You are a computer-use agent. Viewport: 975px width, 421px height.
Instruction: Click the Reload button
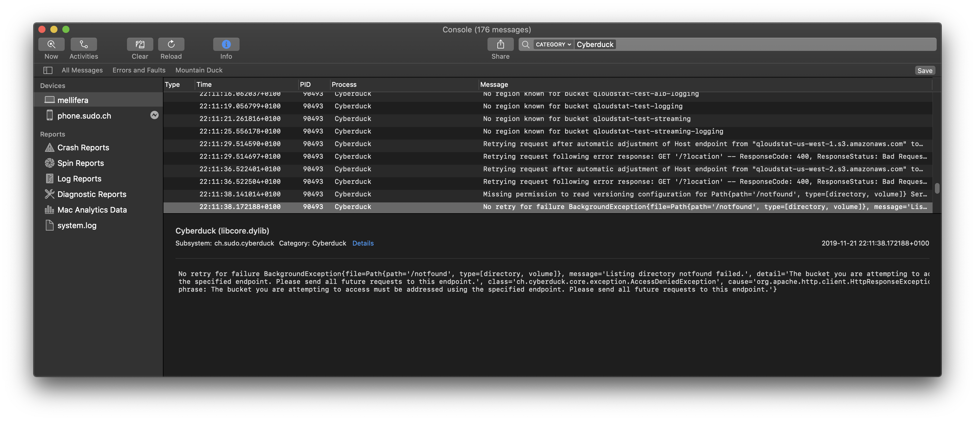(x=171, y=49)
